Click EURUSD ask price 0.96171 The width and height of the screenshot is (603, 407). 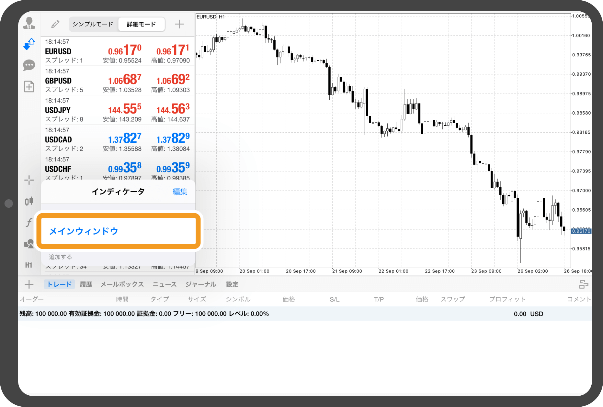(x=173, y=50)
